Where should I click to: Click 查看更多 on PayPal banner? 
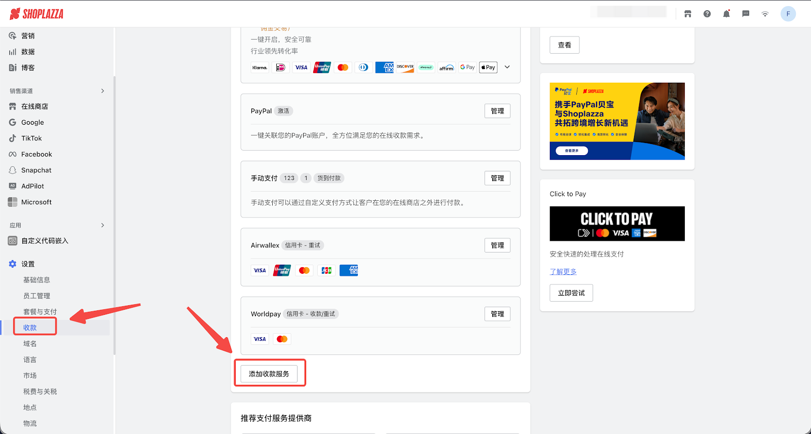point(572,151)
